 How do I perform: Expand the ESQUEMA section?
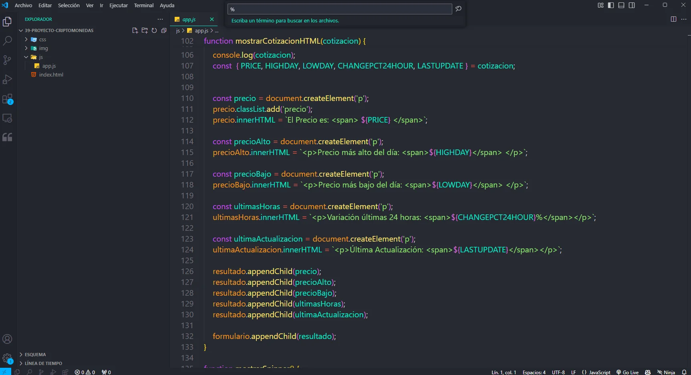pos(35,355)
